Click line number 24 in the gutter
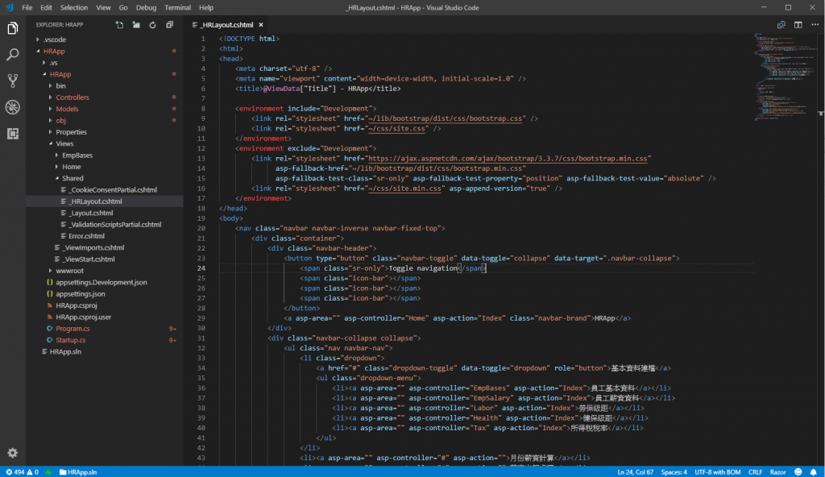The width and height of the screenshot is (825, 477). pyautogui.click(x=201, y=268)
